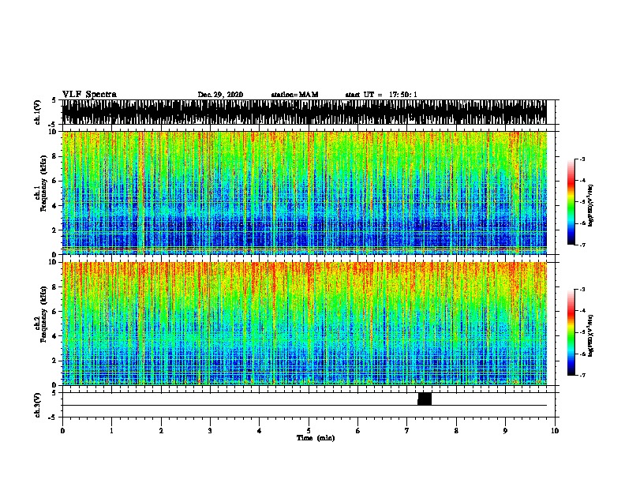Click the ch.2 color bar "-3" value
Viewport: 625px width, 483px height.
coord(582,290)
